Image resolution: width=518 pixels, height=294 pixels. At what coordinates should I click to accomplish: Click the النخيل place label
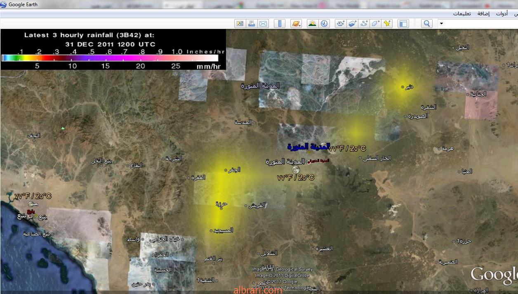pyautogui.click(x=462, y=47)
